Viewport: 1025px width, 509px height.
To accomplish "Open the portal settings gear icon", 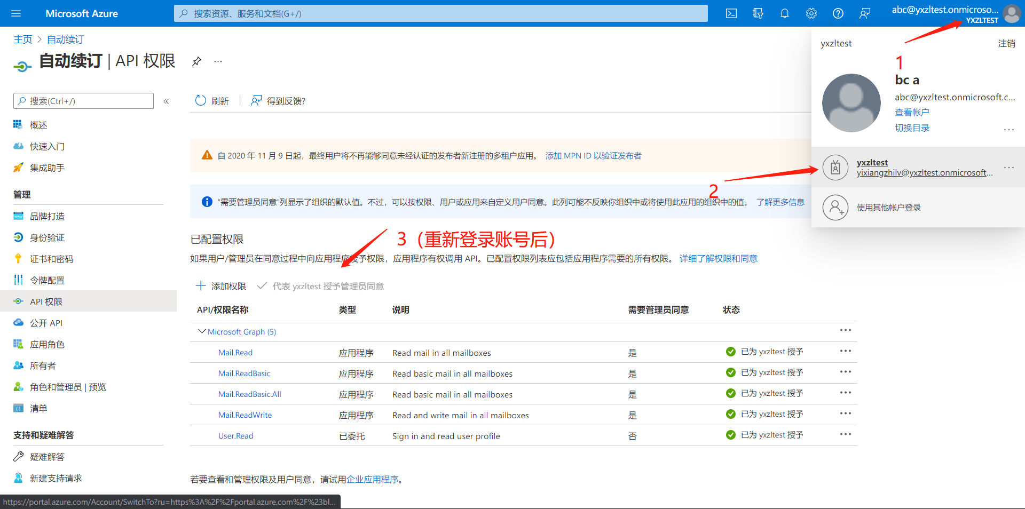I will point(811,13).
